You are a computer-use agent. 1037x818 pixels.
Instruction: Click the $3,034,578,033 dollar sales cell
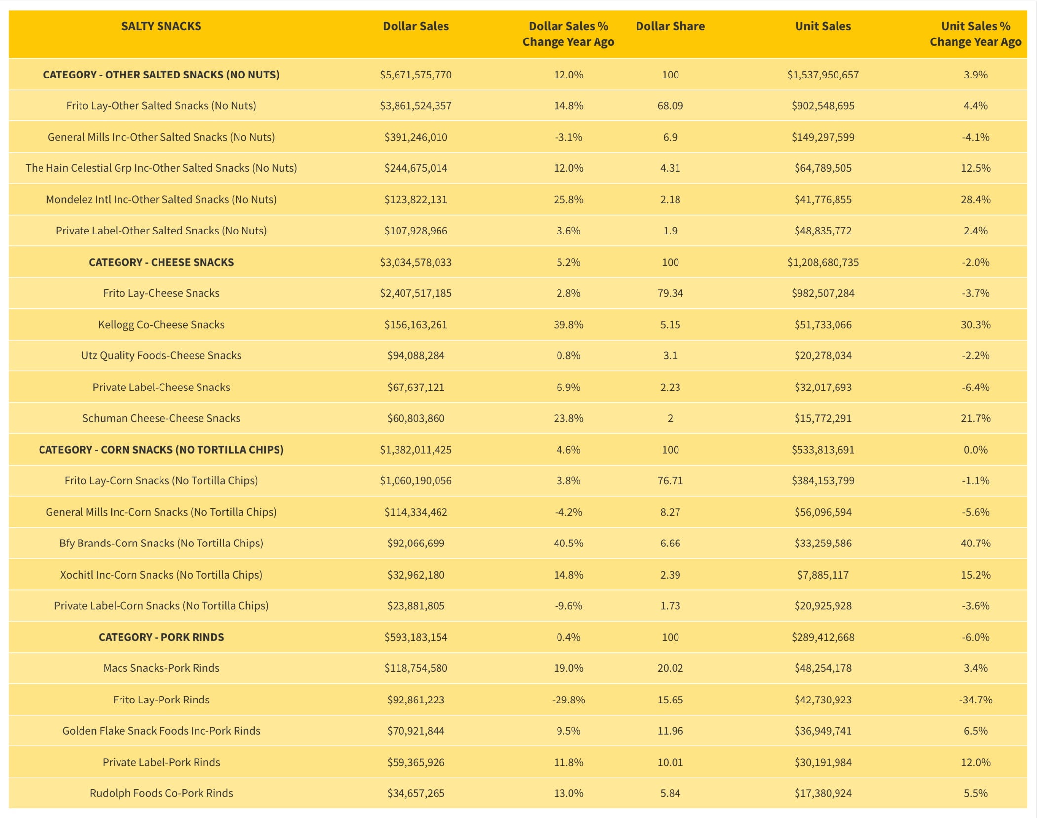416,262
